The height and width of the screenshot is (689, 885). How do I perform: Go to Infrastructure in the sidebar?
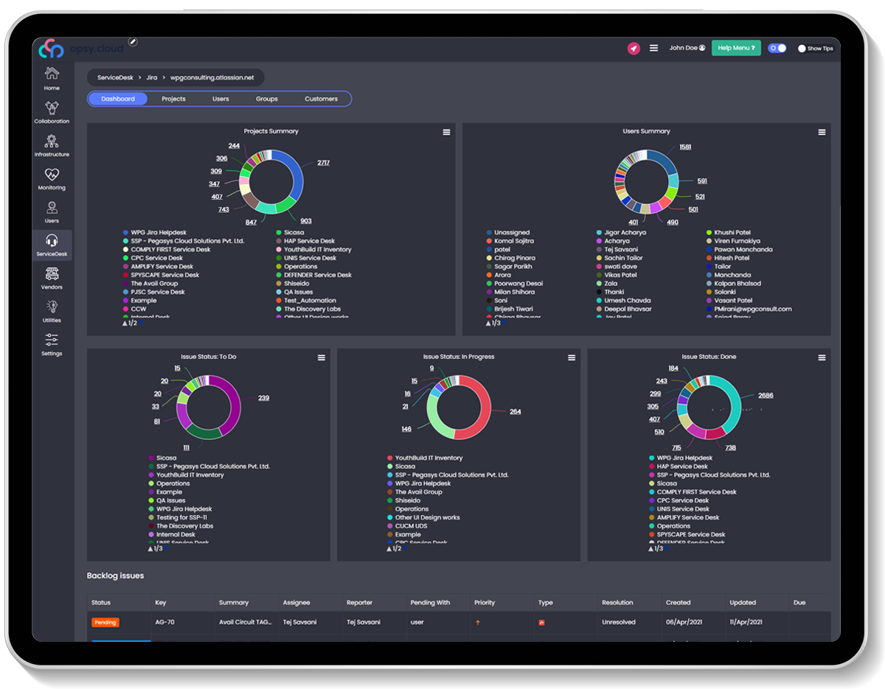(52, 145)
